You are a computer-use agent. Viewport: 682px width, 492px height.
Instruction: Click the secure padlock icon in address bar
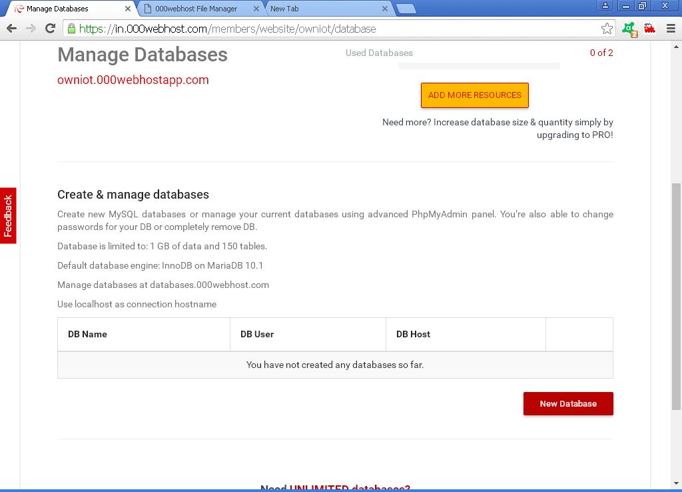(71, 29)
